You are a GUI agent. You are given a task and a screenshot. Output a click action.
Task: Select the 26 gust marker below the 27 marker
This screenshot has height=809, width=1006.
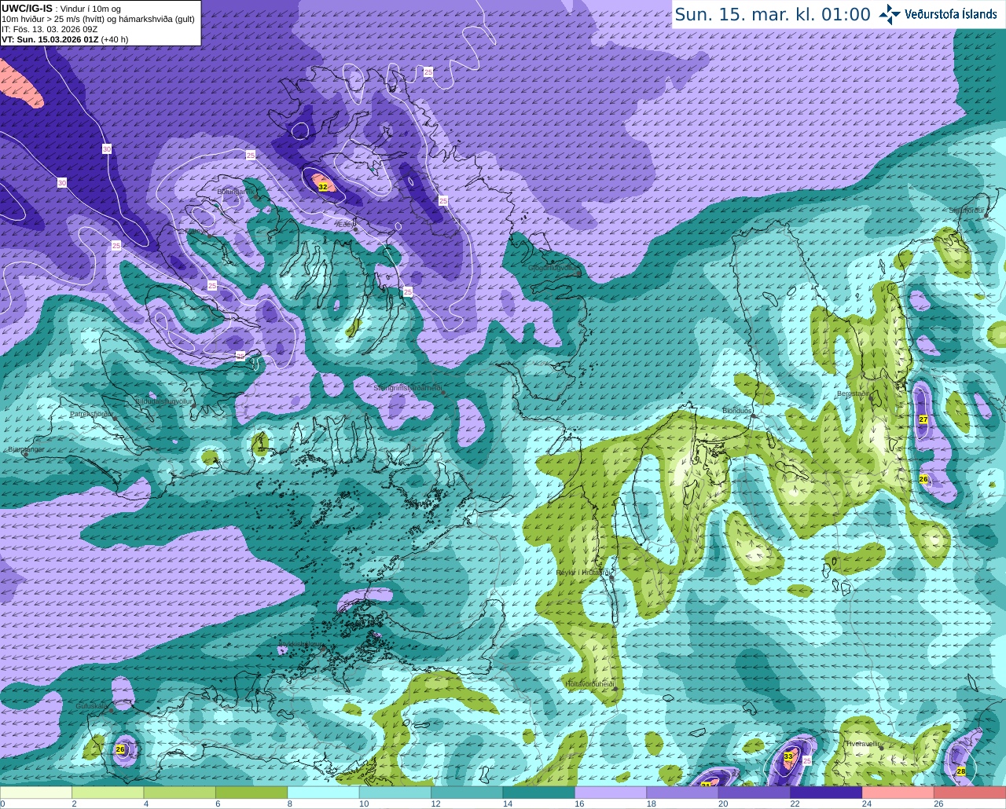[x=923, y=479]
